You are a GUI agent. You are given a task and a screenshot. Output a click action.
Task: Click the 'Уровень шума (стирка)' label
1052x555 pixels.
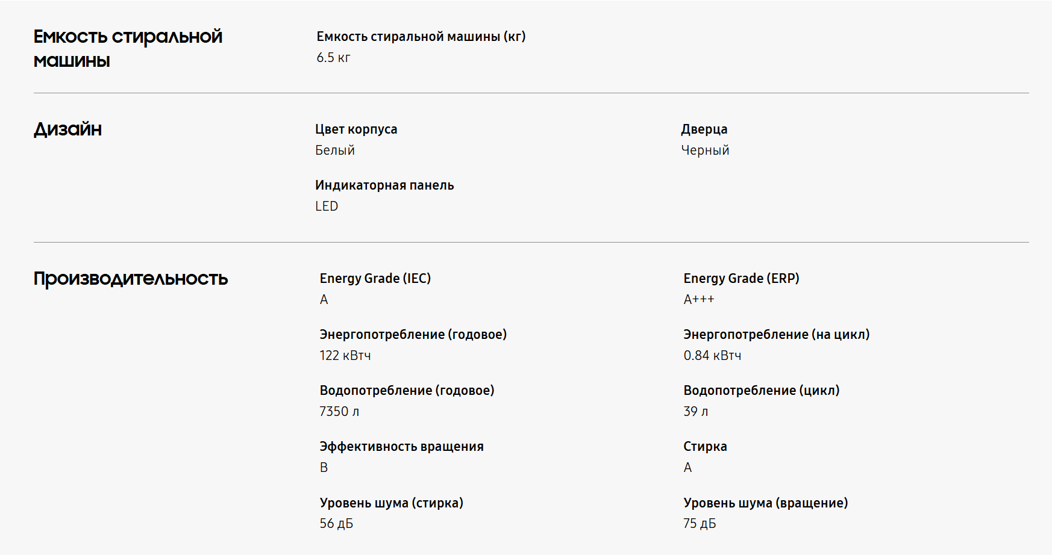point(391,503)
